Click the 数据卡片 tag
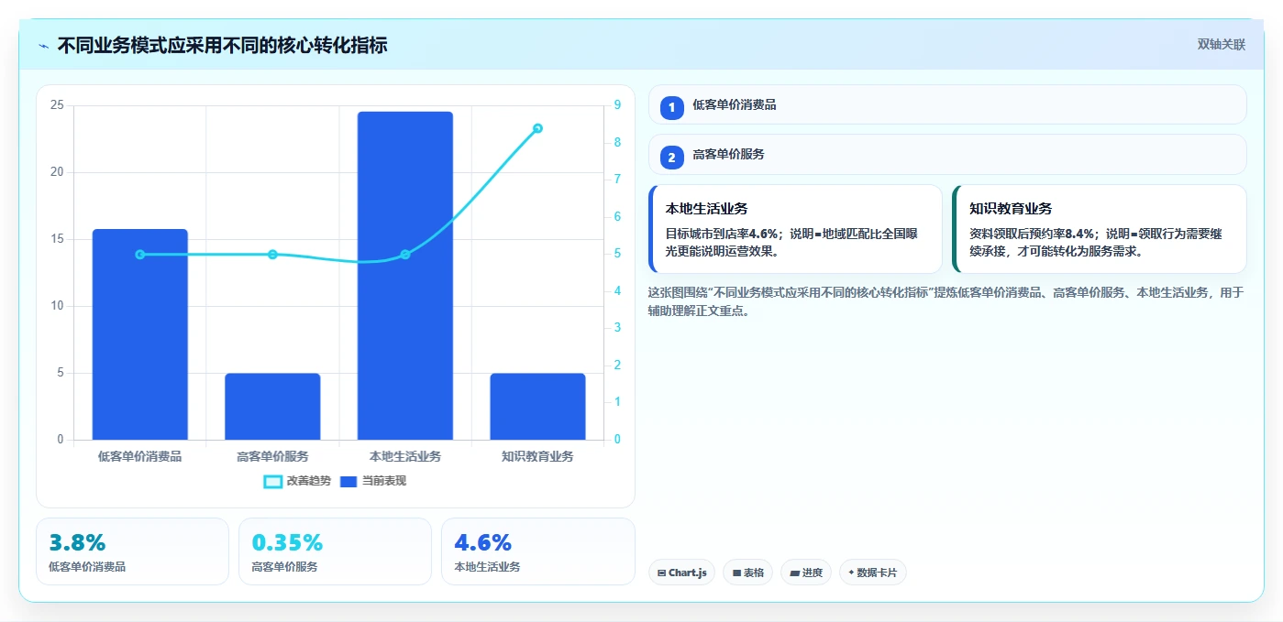Viewport: 1283px width, 622px height. coord(873,573)
